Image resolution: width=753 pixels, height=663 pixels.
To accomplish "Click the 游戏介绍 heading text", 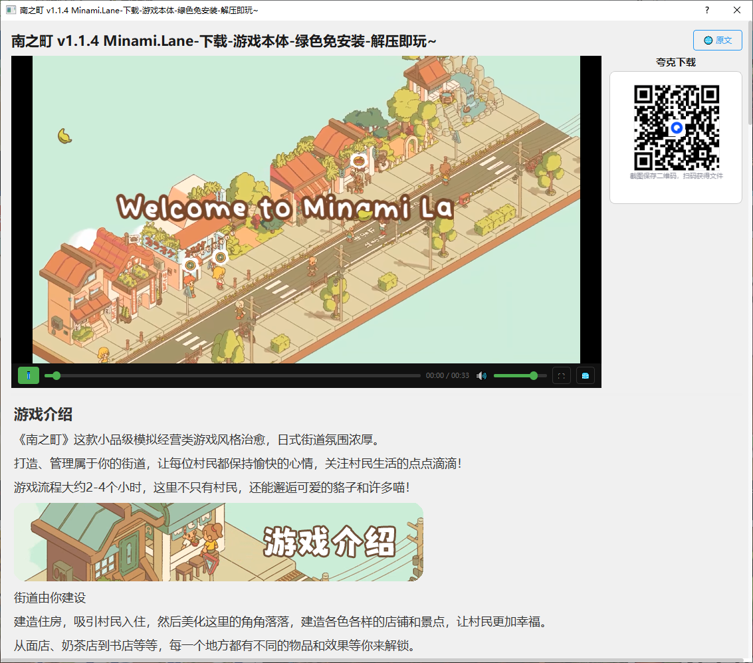I will click(43, 414).
